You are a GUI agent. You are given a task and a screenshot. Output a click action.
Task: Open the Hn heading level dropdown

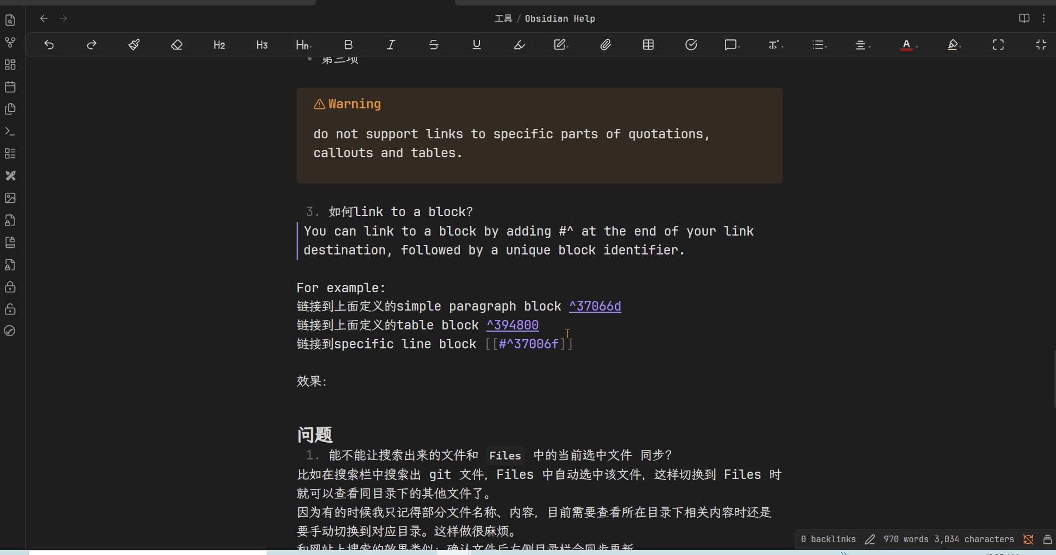tap(304, 45)
